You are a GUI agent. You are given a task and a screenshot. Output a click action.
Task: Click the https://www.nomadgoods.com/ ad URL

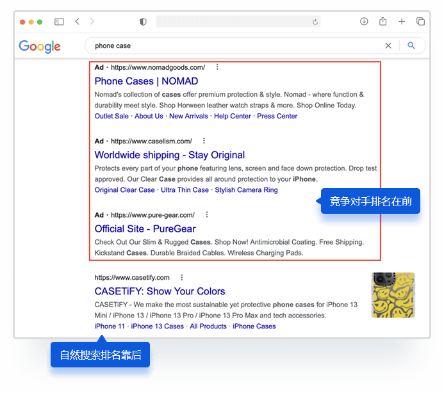pos(158,67)
